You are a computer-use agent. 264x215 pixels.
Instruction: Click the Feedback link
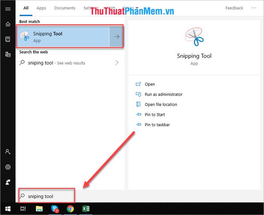pos(234,8)
